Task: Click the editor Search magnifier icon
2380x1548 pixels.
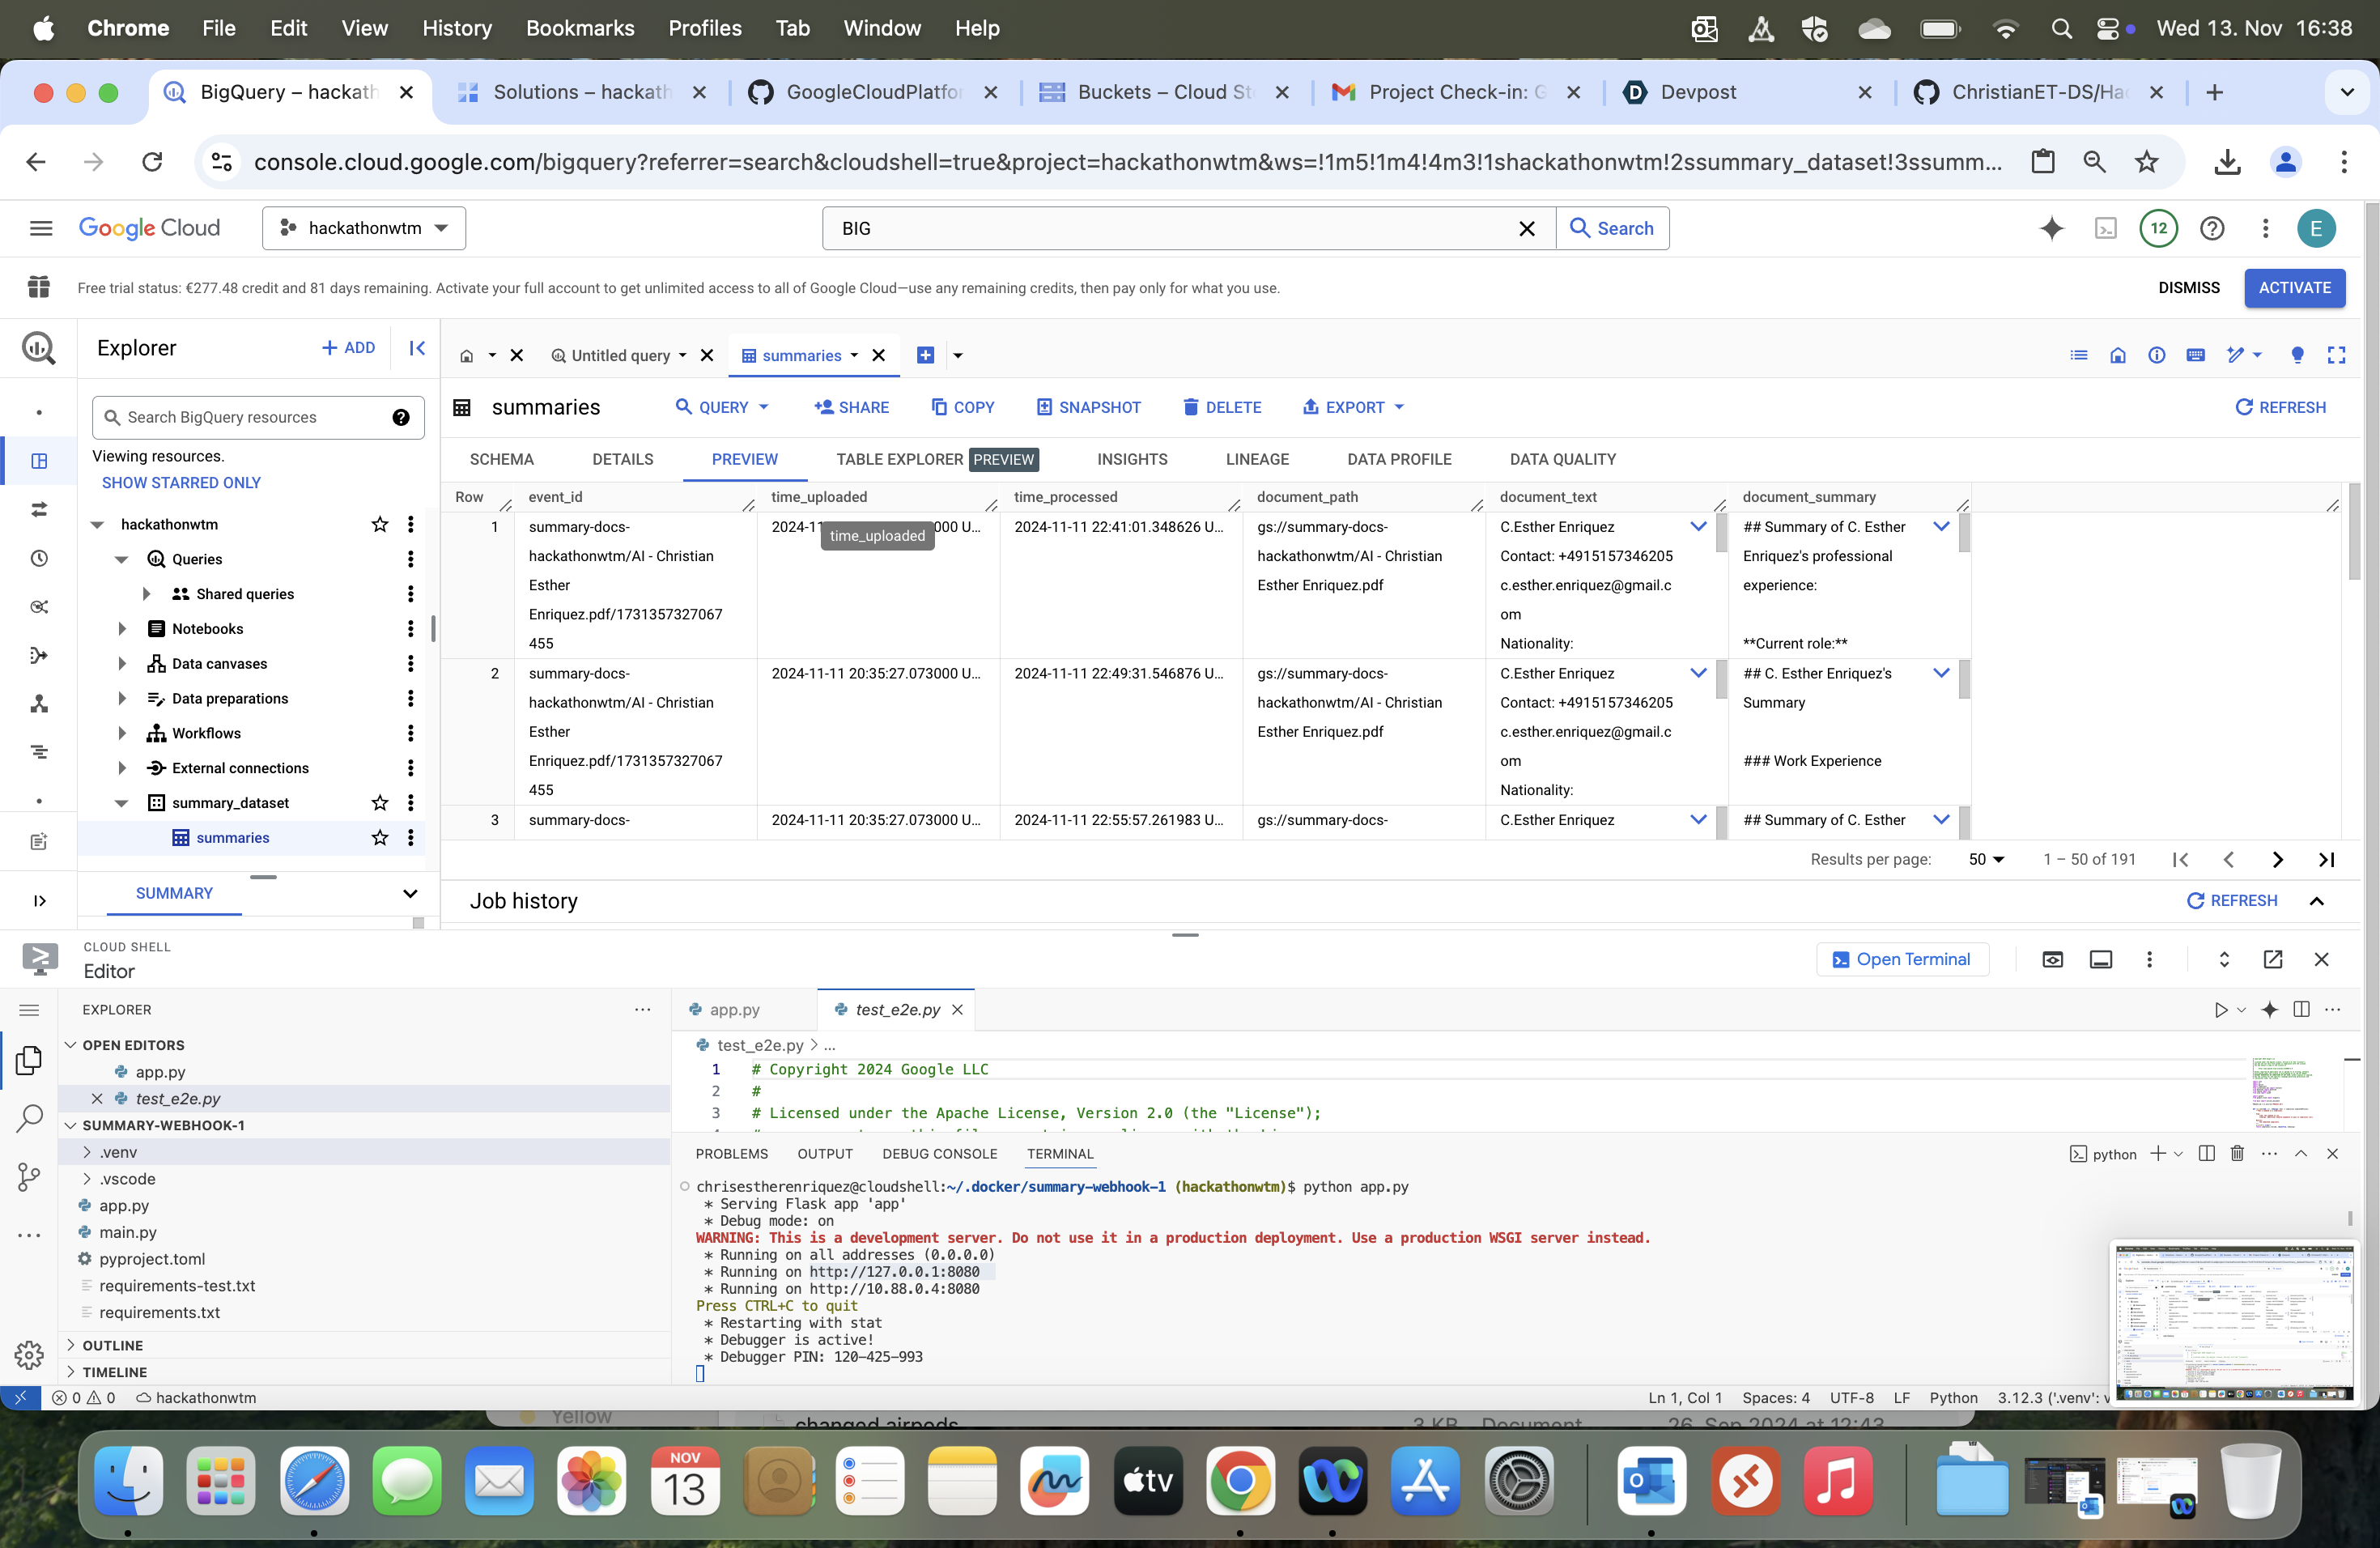Action: (29, 1118)
